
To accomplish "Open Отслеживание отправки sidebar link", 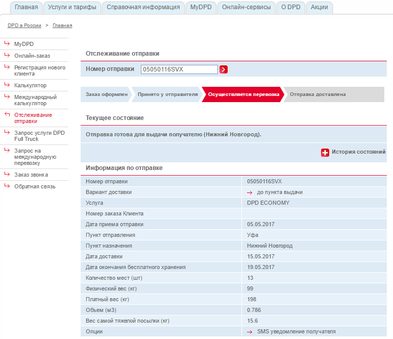I will tap(33, 118).
